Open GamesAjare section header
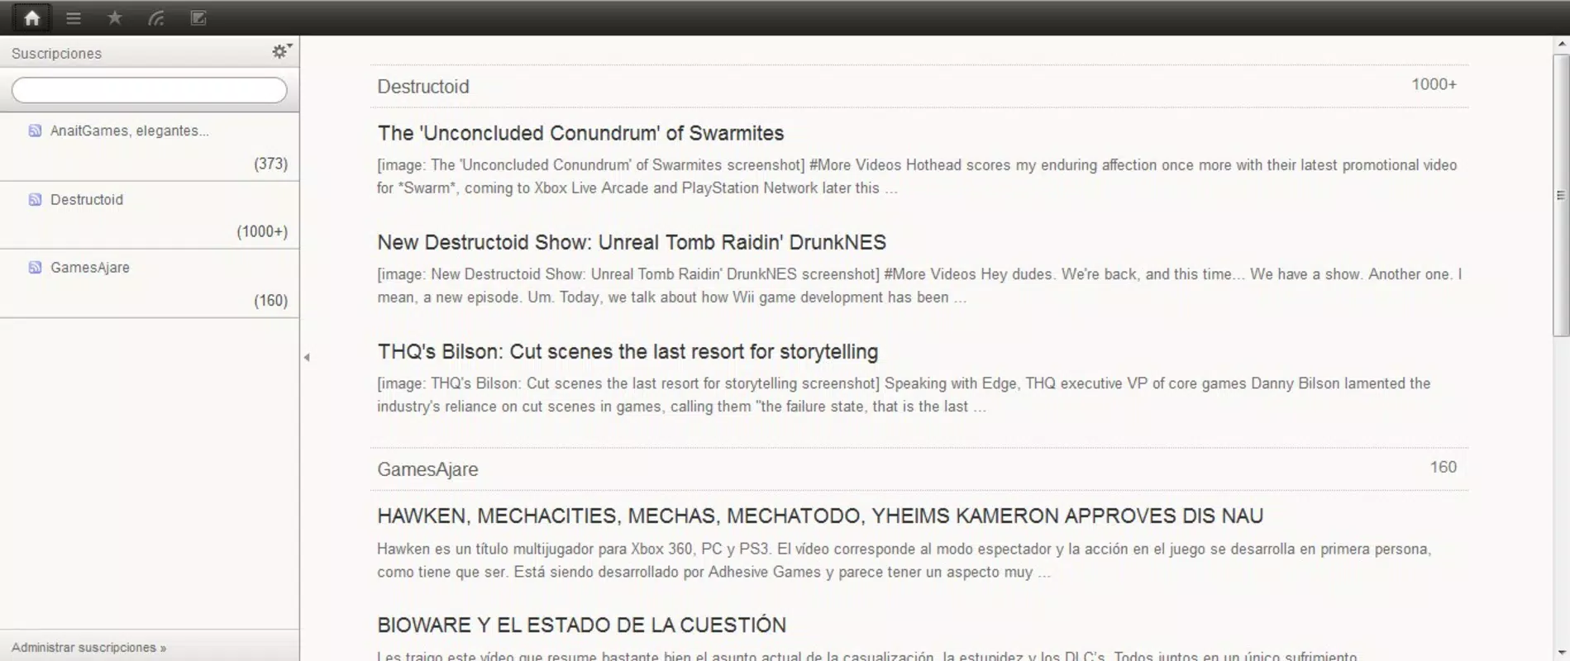 point(427,469)
